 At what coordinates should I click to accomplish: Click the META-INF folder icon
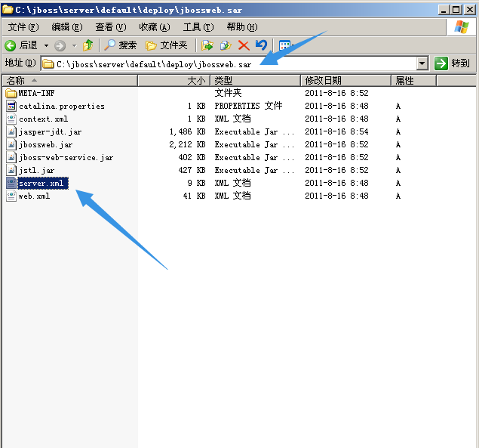pos(11,93)
